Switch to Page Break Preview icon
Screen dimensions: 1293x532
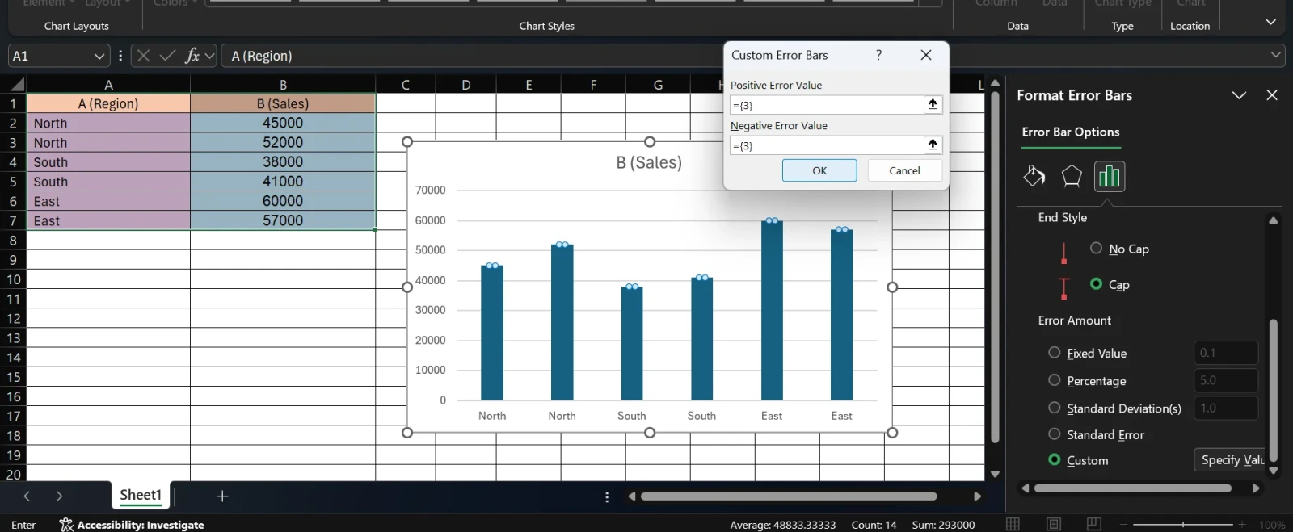pyautogui.click(x=1094, y=524)
